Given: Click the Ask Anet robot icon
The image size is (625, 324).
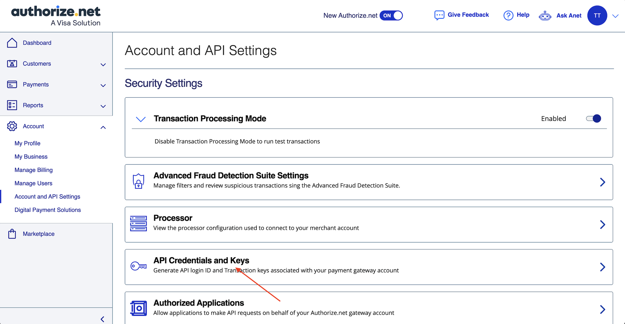Looking at the screenshot, I should coord(545,16).
